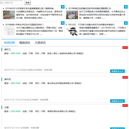Click the new schools article summary text
Image resolution: width=129 pixels, height=129 pixels.
point(102,15)
